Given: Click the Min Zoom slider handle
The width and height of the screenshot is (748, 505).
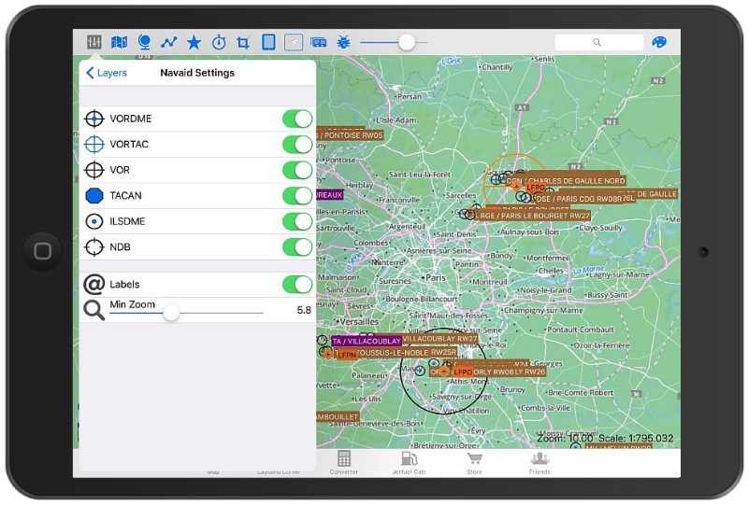Looking at the screenshot, I should coord(171,313).
